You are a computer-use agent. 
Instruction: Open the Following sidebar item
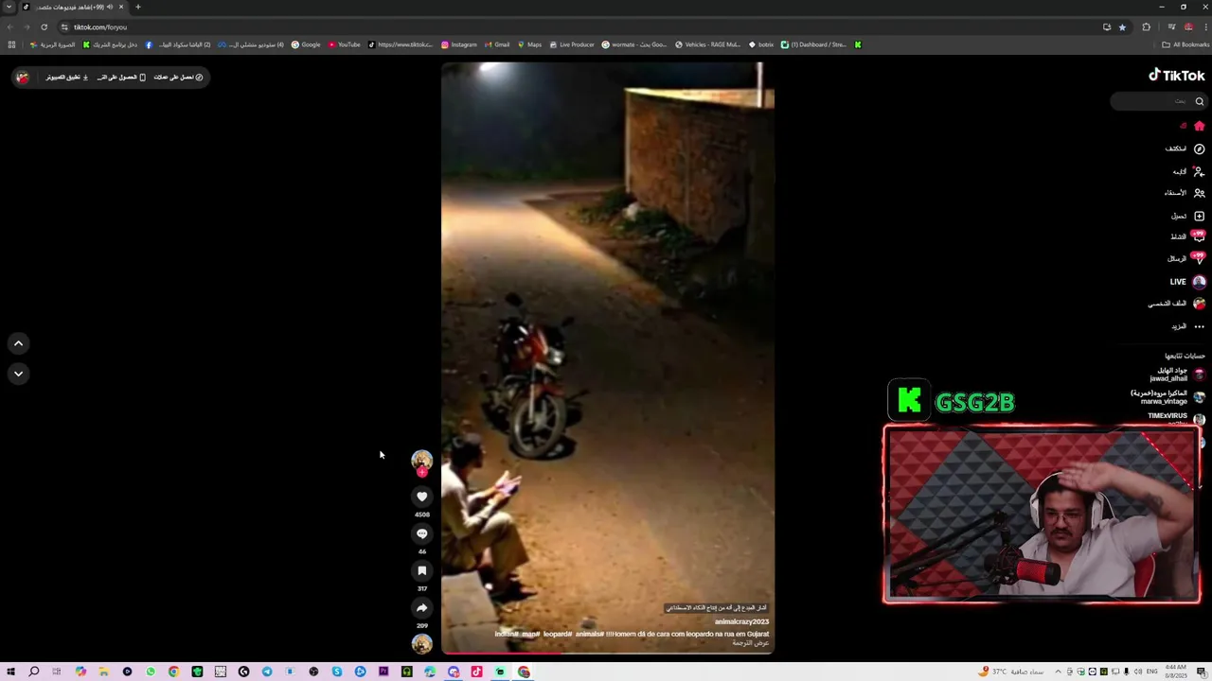pyautogui.click(x=1187, y=171)
